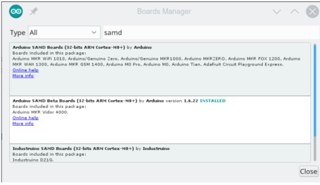Click the Arduino MKR Vidor 4000 text
The height and width of the screenshot is (185, 320).
pos(40,112)
